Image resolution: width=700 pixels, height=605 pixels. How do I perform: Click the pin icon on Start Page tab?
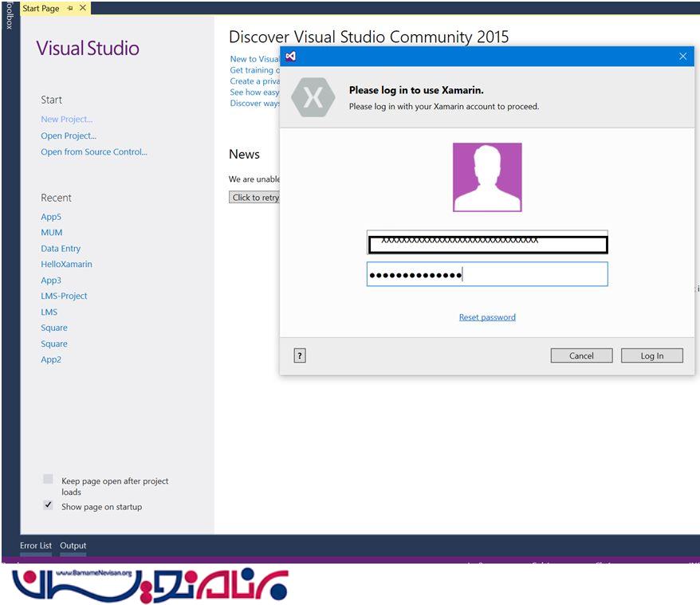(70, 9)
